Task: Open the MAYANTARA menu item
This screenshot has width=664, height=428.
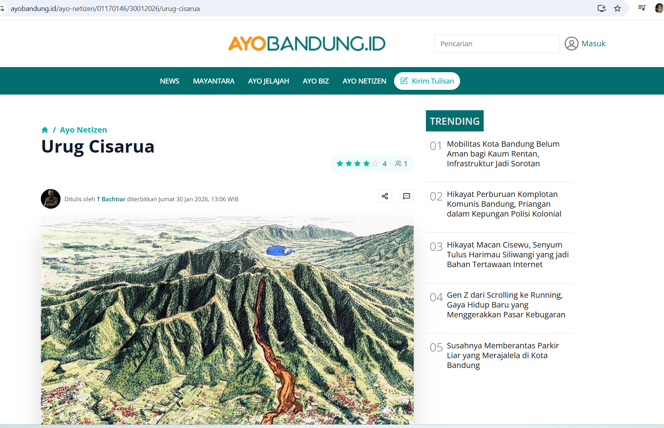Action: pyautogui.click(x=213, y=81)
